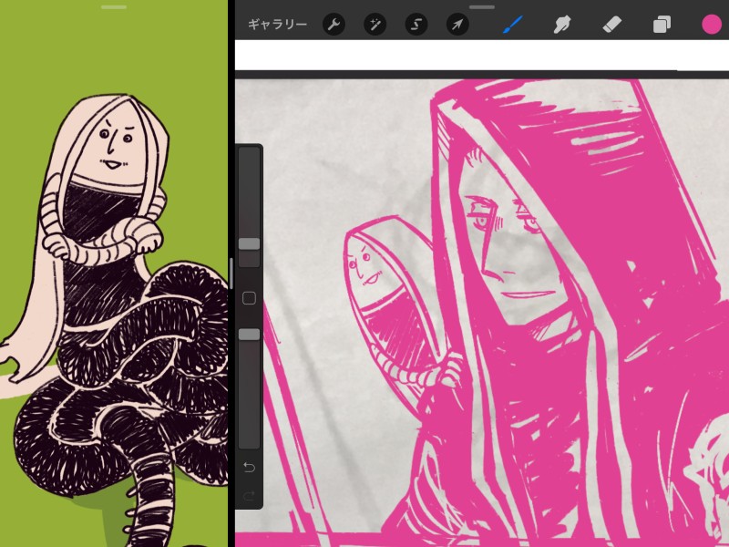This screenshot has width=729, height=547.
Task: Activate the Transform arrow tool
Action: (457, 25)
